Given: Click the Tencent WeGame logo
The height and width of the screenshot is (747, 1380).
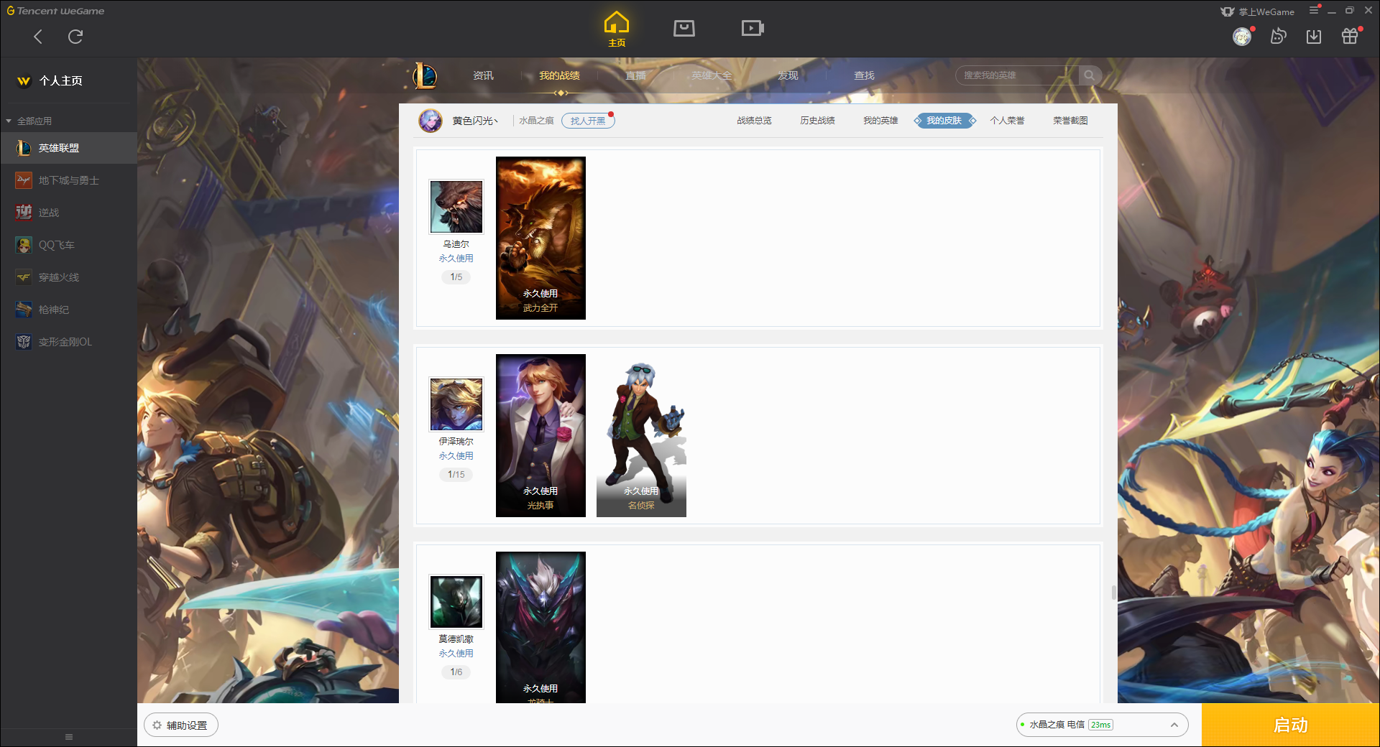Looking at the screenshot, I should 56,11.
